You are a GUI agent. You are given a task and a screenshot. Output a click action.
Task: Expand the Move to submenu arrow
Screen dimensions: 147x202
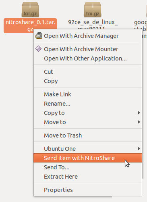(x=139, y=122)
